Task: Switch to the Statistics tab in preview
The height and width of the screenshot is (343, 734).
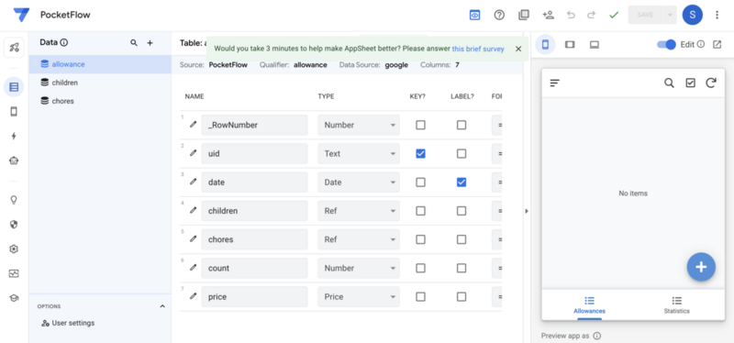Action: click(676, 305)
